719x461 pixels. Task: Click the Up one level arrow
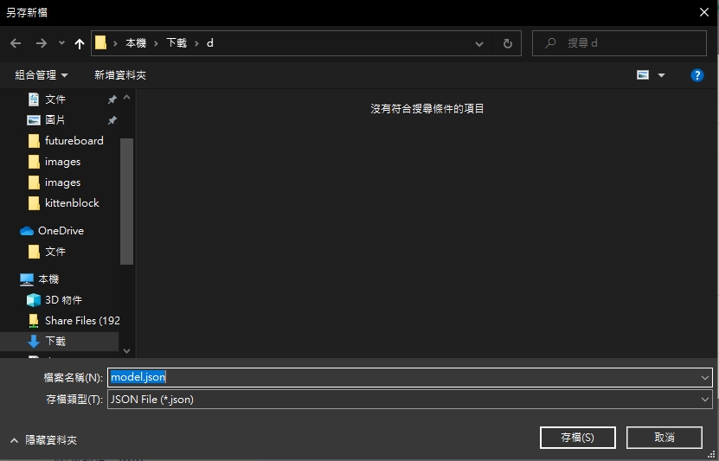[x=80, y=43]
